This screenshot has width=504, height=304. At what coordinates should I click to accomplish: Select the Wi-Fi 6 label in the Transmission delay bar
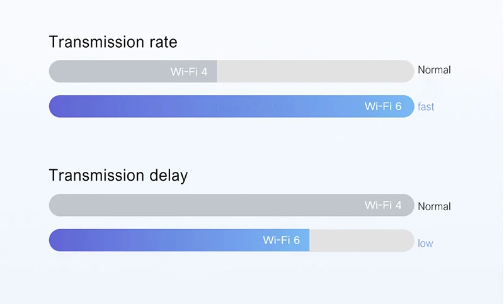point(282,240)
